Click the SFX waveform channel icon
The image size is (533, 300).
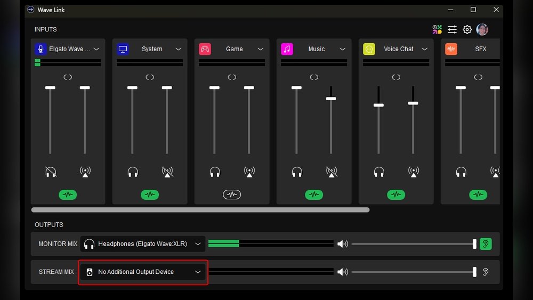[451, 49]
